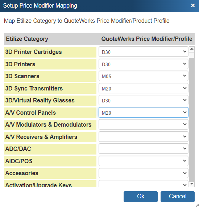Open the A/V Control Panels dropdown

click(144, 112)
